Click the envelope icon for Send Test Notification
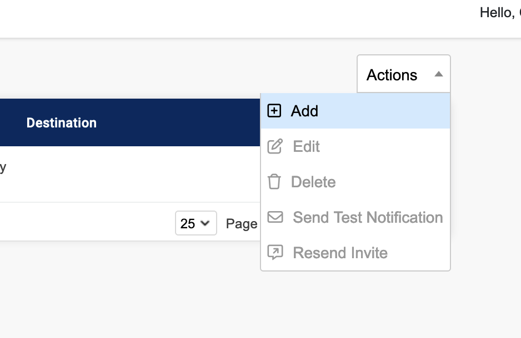This screenshot has width=521, height=338. pos(275,217)
